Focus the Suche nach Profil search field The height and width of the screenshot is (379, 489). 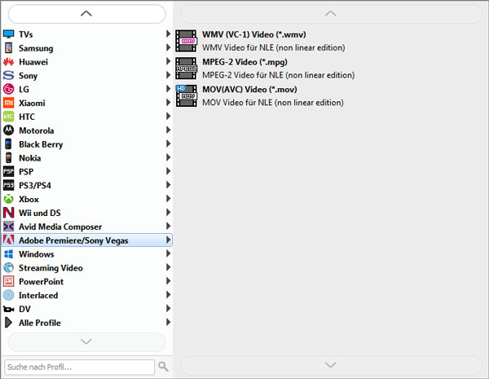(x=80, y=367)
